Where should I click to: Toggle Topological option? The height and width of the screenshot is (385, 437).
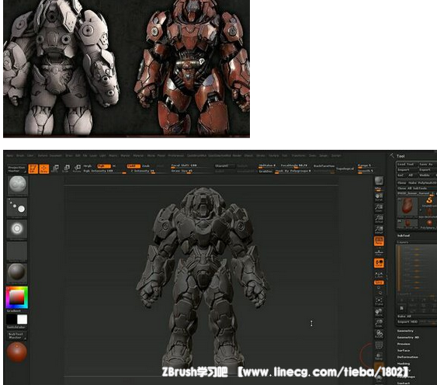345,168
